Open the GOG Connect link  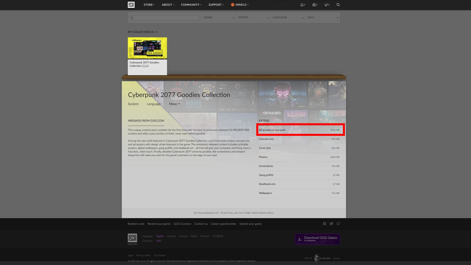[182, 224]
